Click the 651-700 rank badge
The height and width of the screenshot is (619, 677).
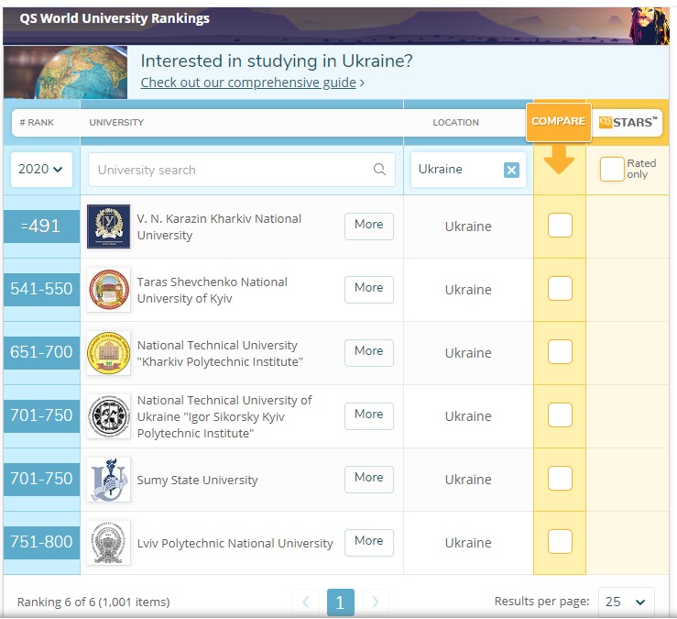coord(41,353)
